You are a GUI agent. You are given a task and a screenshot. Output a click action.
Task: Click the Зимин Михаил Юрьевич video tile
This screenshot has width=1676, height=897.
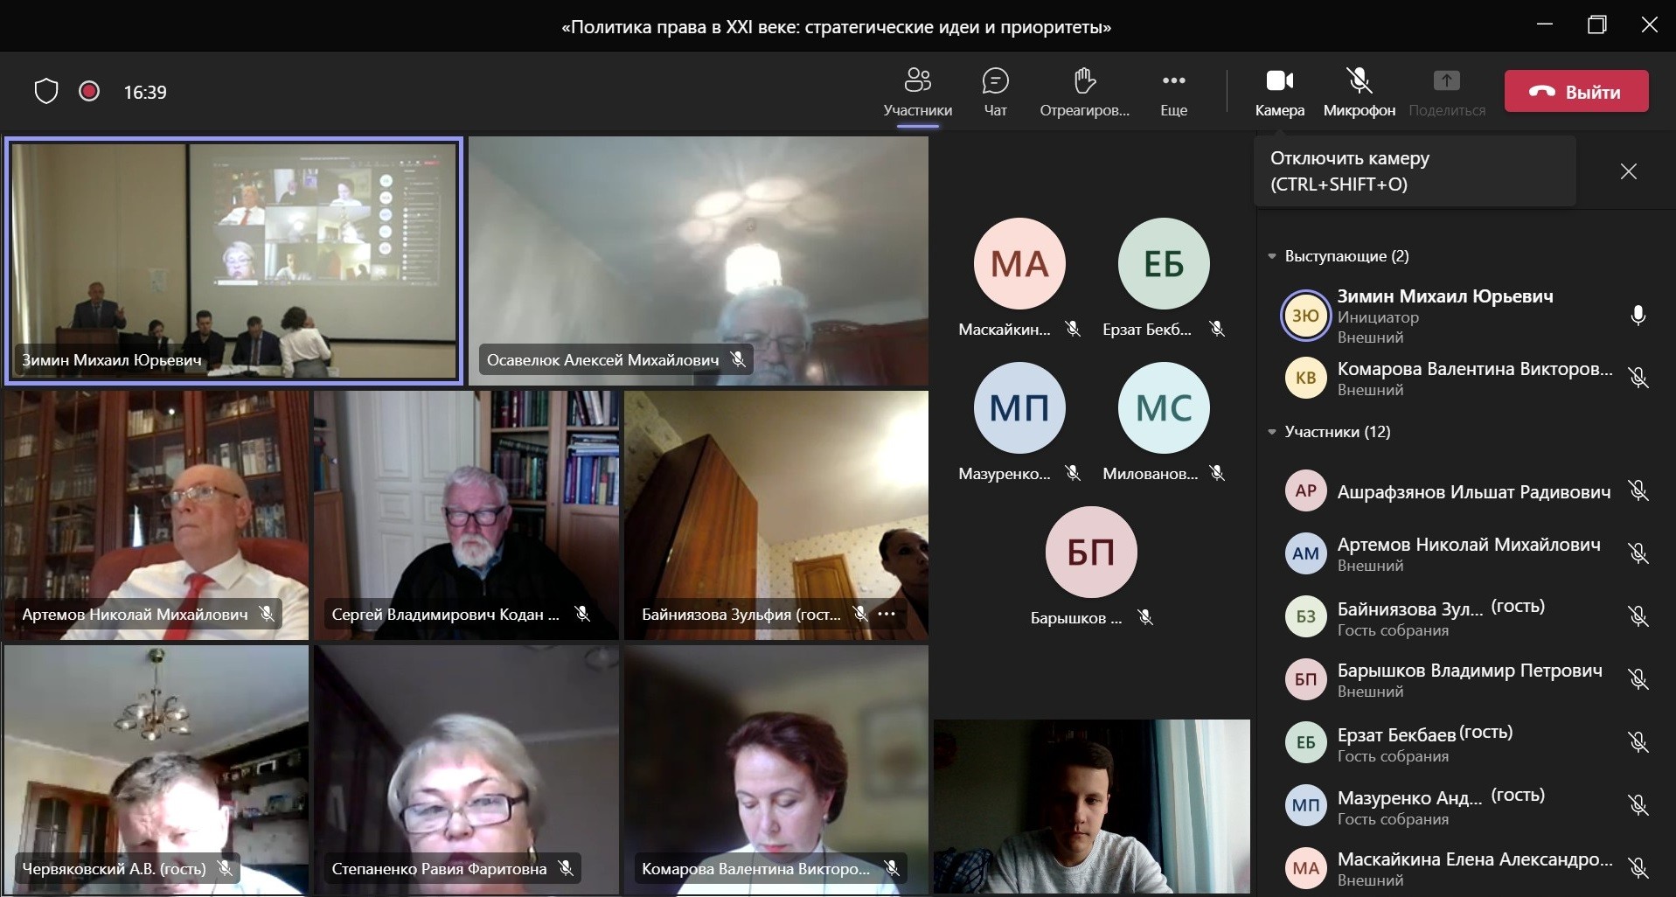point(233,261)
